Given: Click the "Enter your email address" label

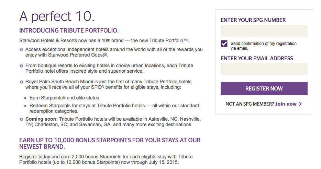Looking at the screenshot, I should click(x=257, y=58).
